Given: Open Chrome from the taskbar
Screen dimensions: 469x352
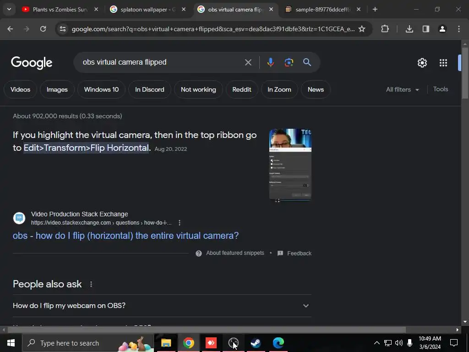Looking at the screenshot, I should [188, 343].
